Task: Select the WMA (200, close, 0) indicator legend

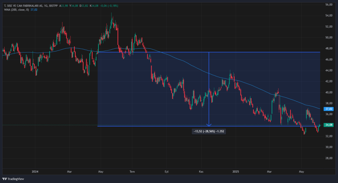Action: click(20, 10)
